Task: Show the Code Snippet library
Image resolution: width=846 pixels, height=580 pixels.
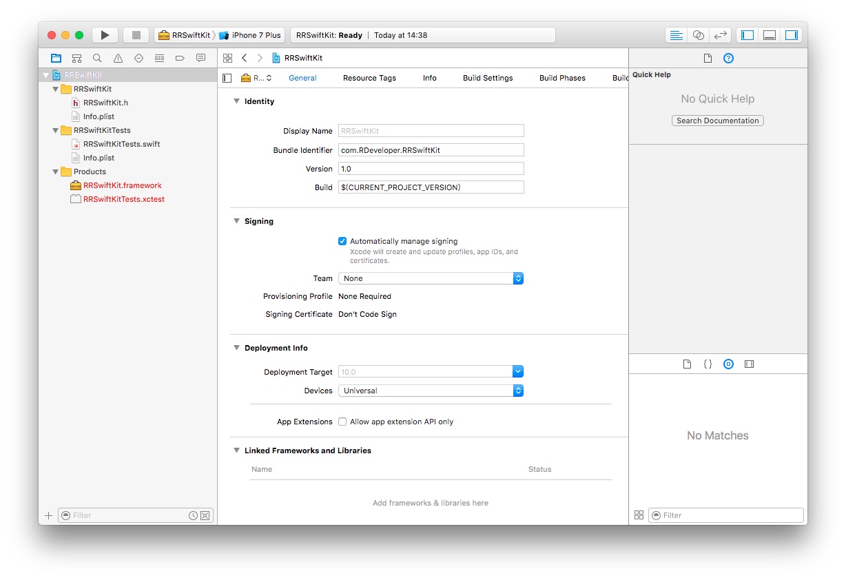Action: (708, 364)
